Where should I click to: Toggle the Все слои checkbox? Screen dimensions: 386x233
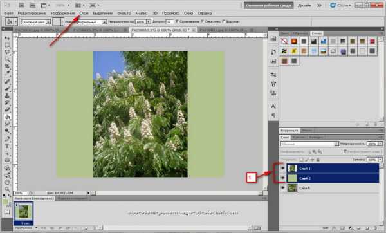coord(224,21)
